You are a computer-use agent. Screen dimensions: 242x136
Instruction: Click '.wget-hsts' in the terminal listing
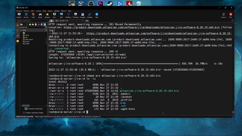point(127,109)
